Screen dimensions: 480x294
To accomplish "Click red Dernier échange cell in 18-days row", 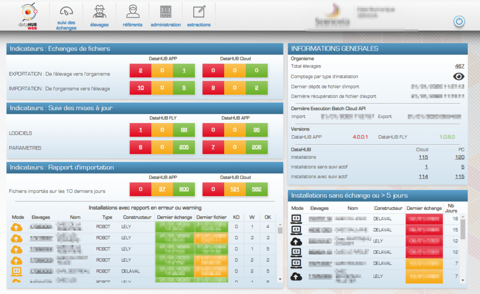I will tap(424, 219).
